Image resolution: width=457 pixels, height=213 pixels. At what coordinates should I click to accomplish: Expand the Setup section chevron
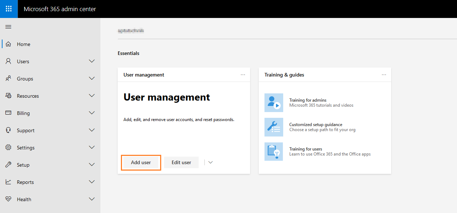tap(92, 165)
